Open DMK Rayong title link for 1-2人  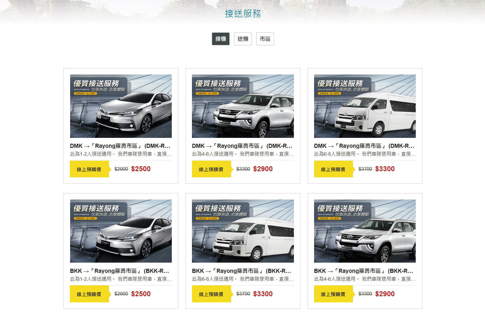pyautogui.click(x=120, y=146)
